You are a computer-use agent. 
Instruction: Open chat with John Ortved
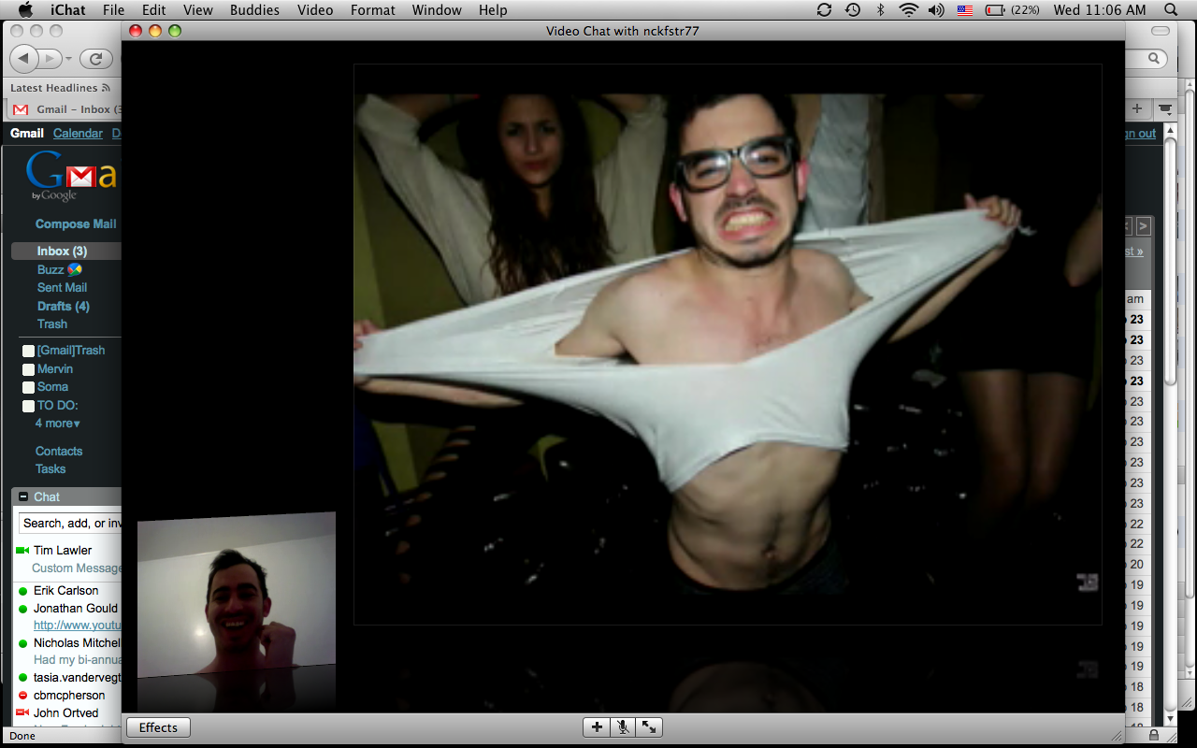click(65, 713)
